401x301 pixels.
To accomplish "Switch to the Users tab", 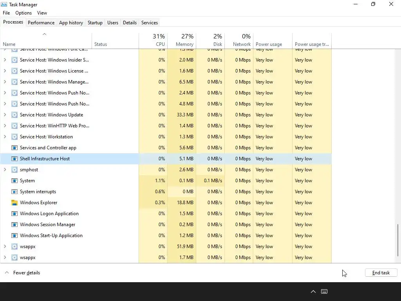I will click(x=113, y=22).
